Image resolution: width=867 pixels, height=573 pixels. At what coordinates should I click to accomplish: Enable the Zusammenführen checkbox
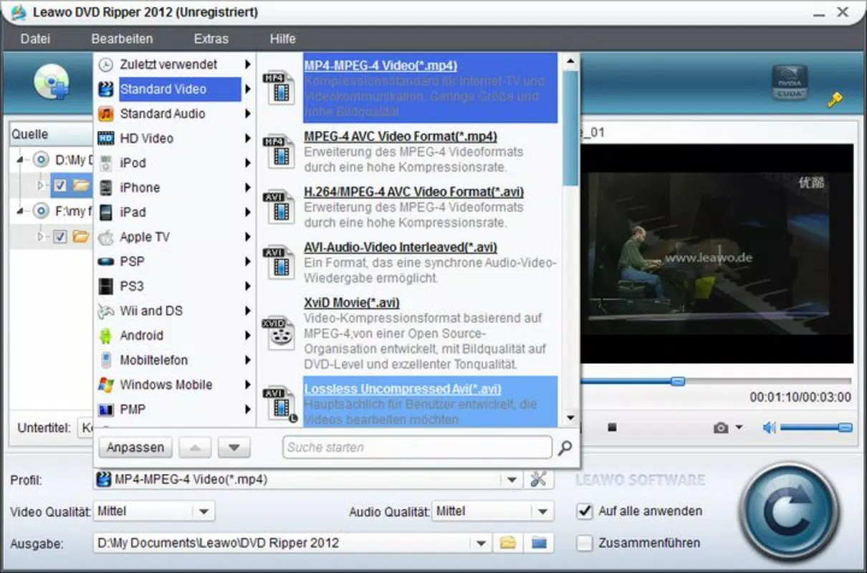pyautogui.click(x=585, y=543)
